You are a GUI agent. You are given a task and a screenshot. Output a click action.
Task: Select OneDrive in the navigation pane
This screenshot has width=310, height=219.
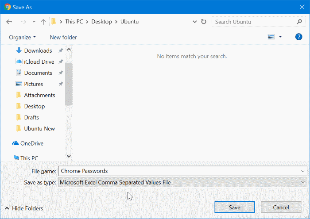pos(31,143)
